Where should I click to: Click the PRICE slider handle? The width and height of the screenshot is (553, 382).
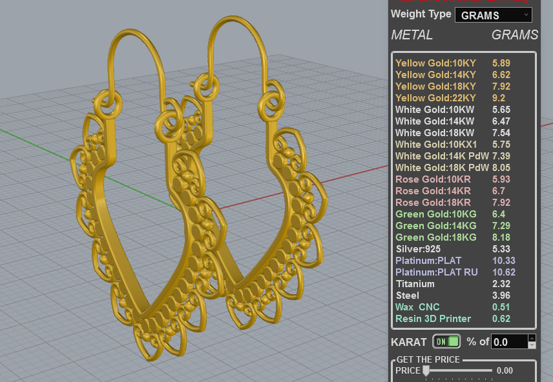[426, 371]
